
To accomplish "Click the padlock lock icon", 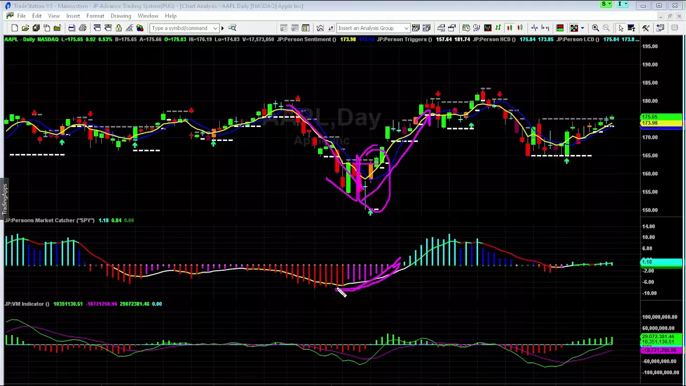I will tap(118, 28).
